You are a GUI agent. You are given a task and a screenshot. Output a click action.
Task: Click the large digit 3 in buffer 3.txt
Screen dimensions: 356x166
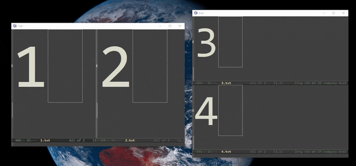pyautogui.click(x=206, y=43)
